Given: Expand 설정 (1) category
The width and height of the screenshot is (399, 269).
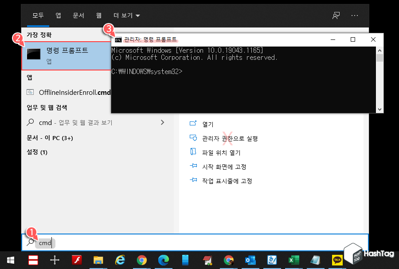Looking at the screenshot, I should (x=37, y=152).
